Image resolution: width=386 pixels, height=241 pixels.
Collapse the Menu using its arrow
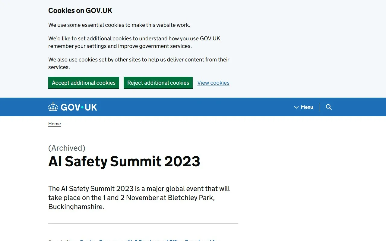point(296,107)
